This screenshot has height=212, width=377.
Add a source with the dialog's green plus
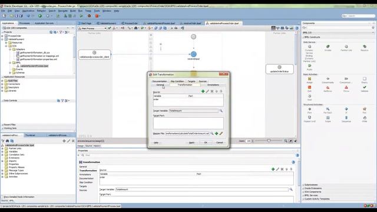203,91
